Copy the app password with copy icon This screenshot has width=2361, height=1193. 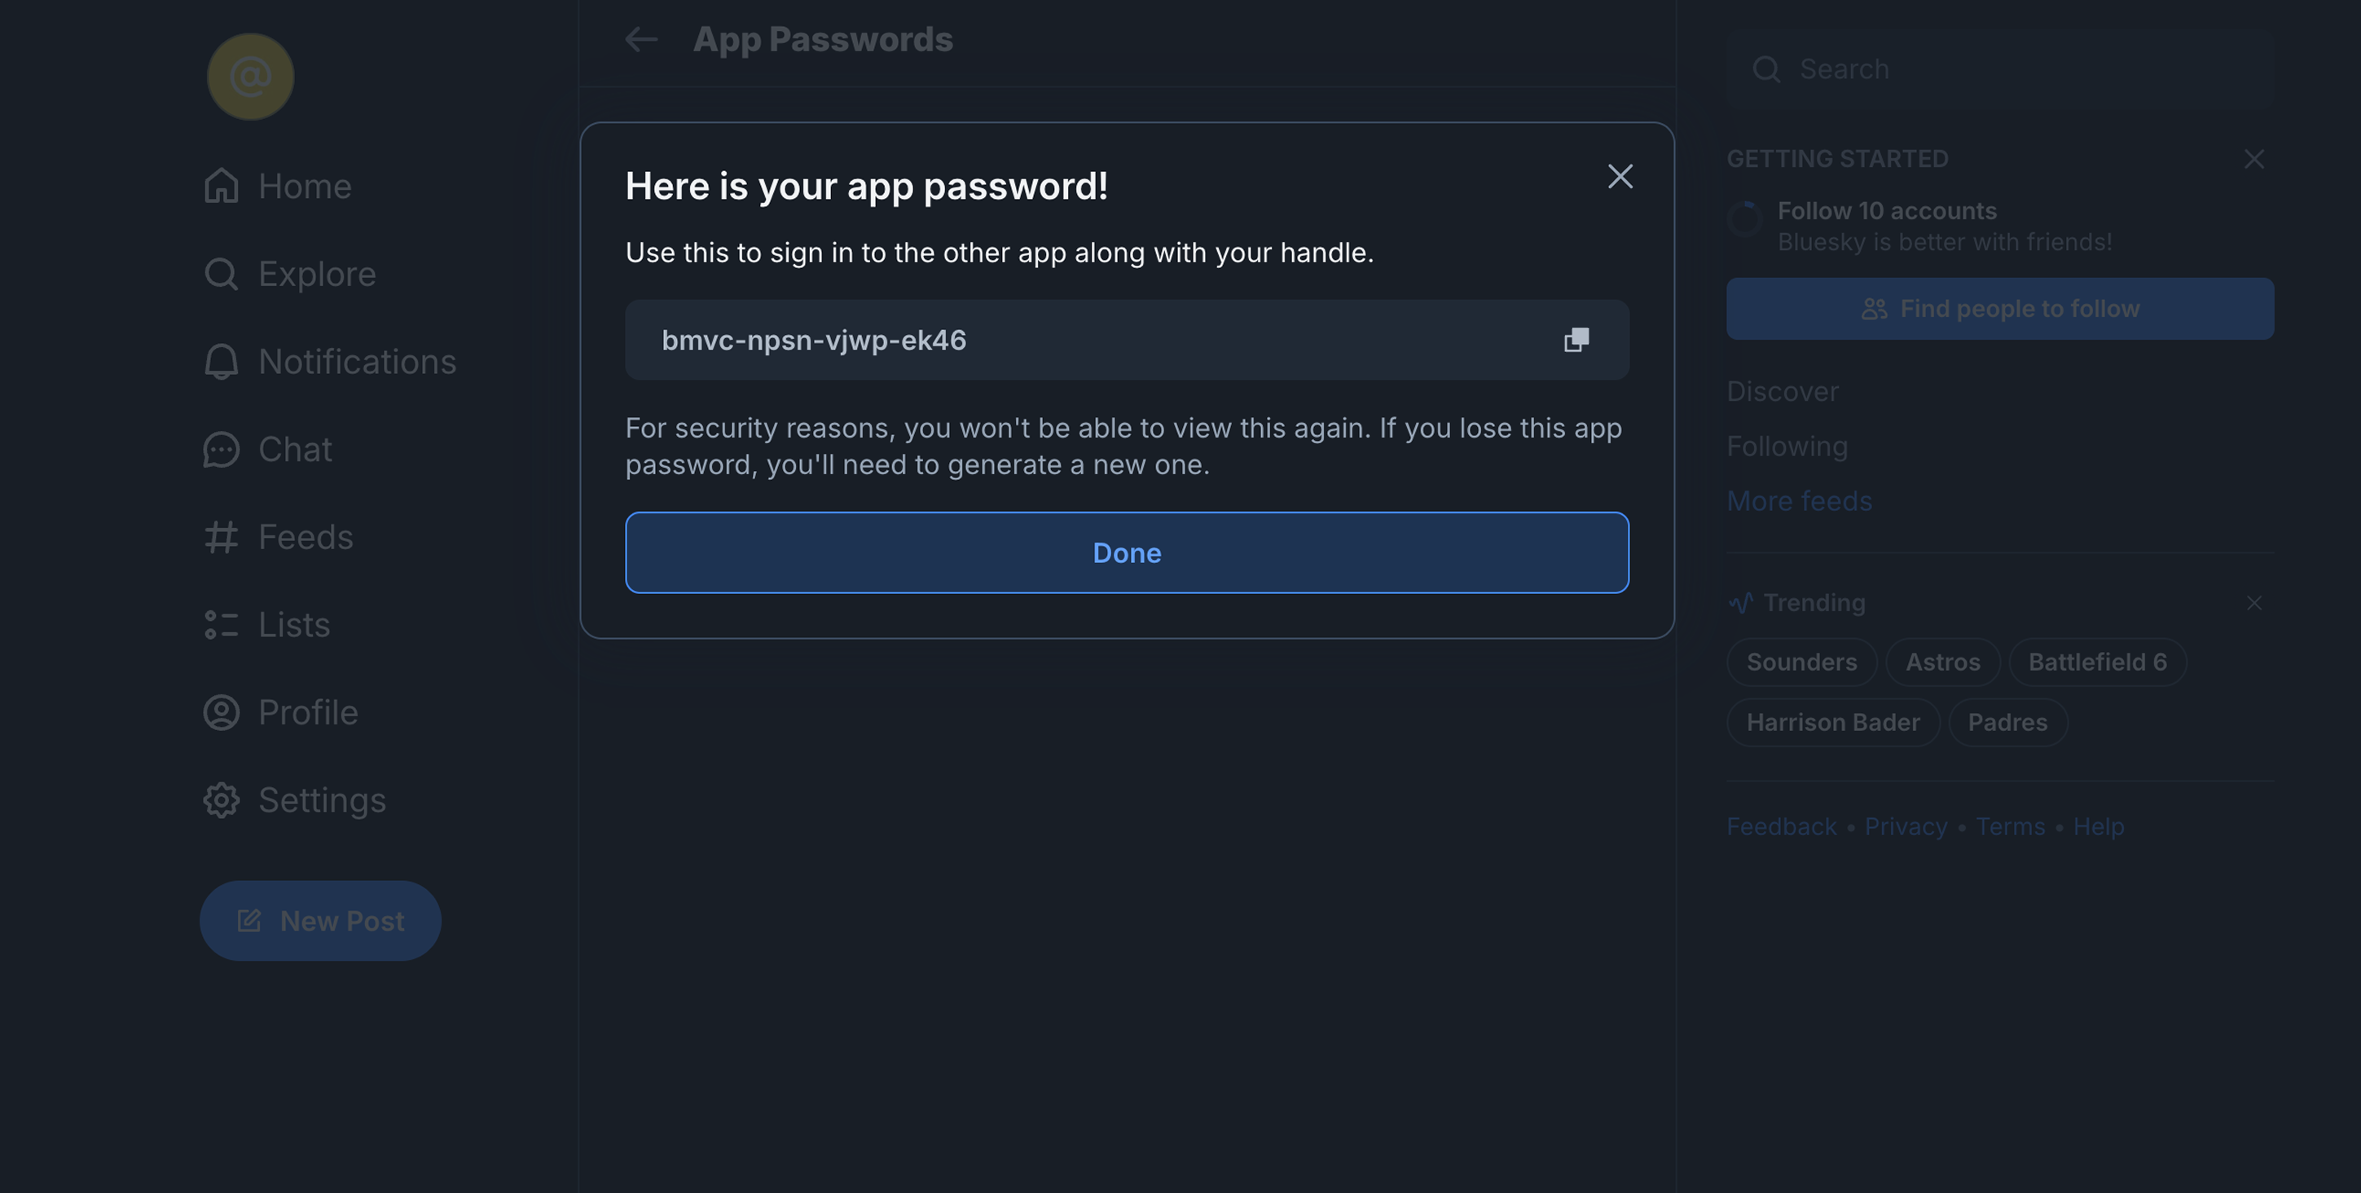[x=1576, y=340]
